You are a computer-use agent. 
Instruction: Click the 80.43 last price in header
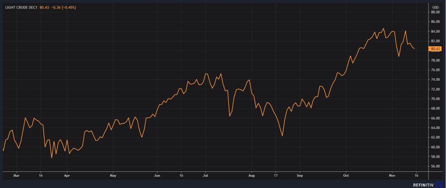point(44,7)
